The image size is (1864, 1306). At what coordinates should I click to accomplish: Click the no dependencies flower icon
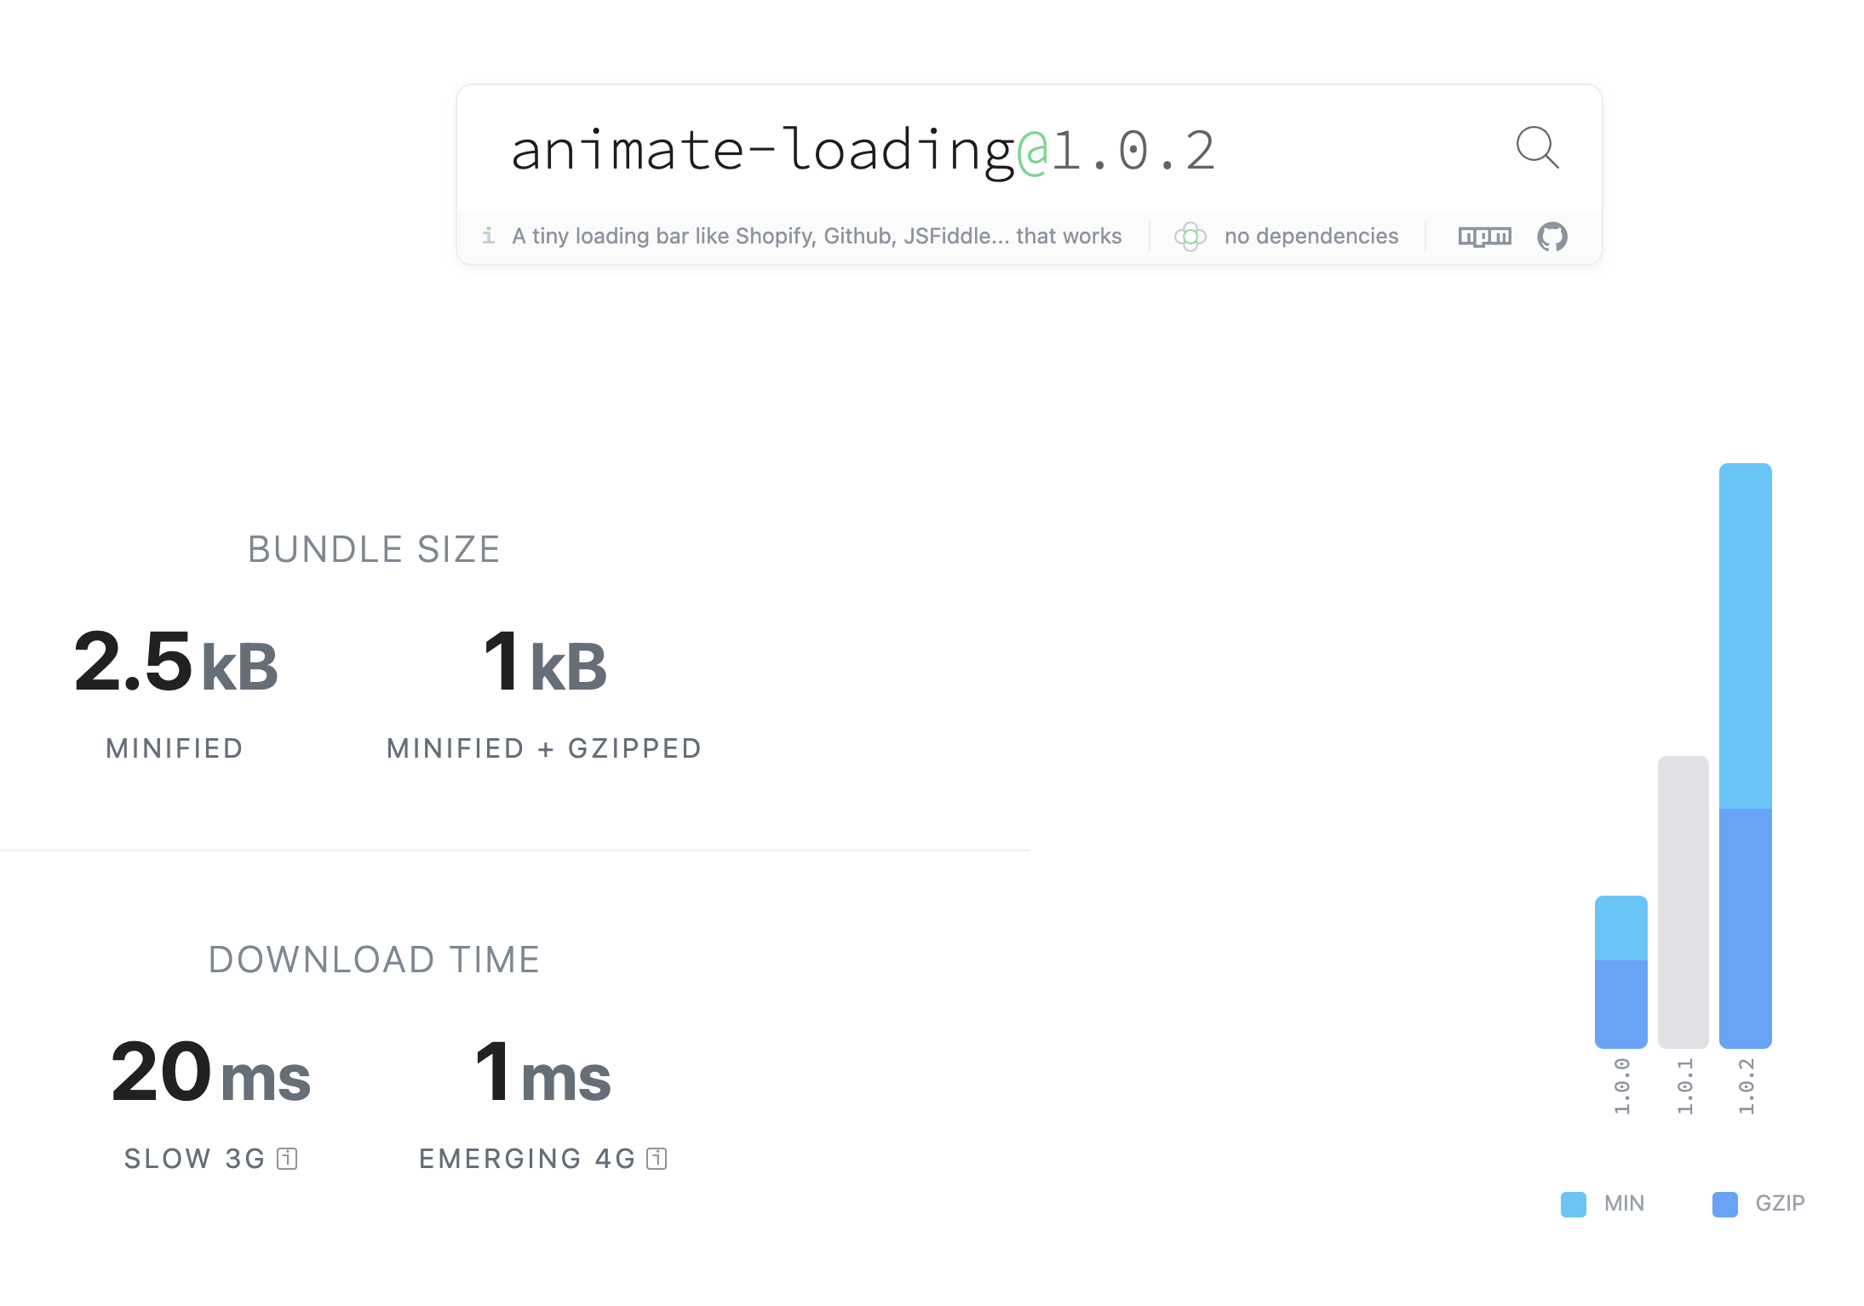pyautogui.click(x=1190, y=237)
